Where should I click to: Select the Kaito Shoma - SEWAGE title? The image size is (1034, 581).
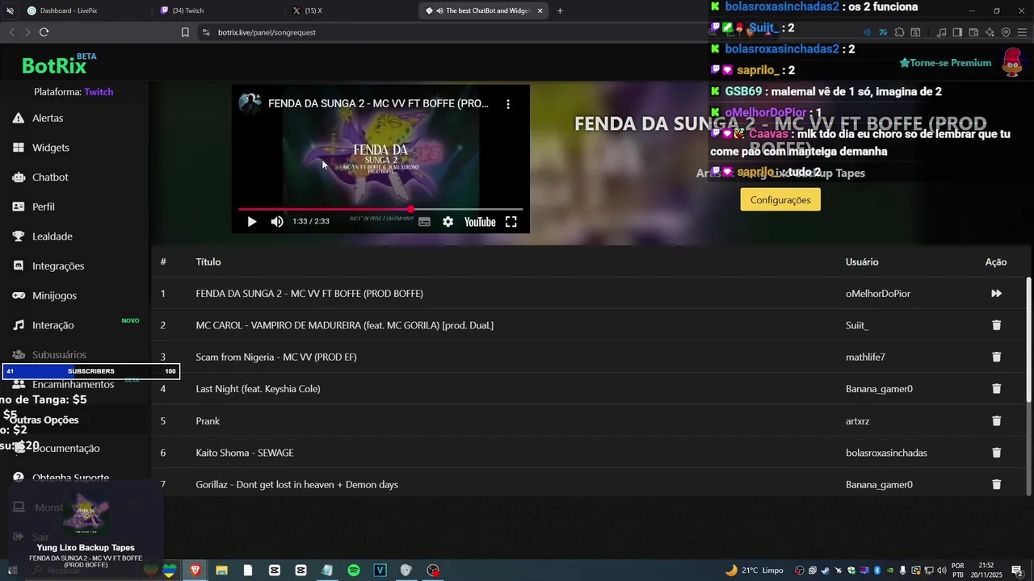(x=244, y=453)
